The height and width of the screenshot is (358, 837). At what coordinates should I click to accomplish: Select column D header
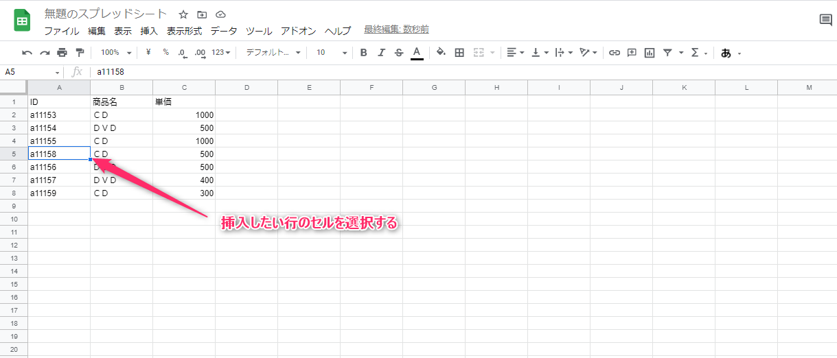(246, 87)
